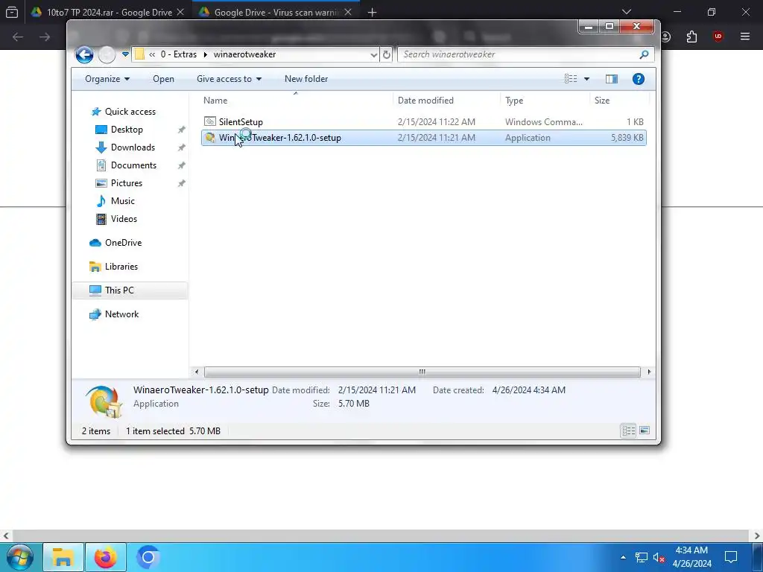Open Downloads in navigation pane
763x572 pixels.
[126, 147]
